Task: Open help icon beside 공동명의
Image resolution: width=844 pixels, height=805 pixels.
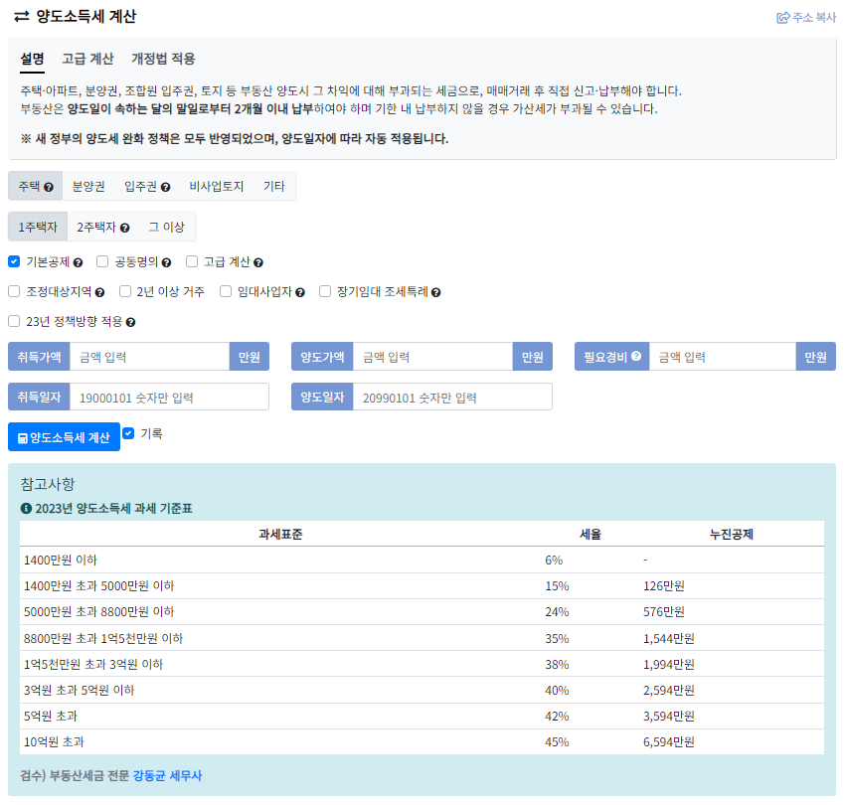Action: tap(166, 263)
